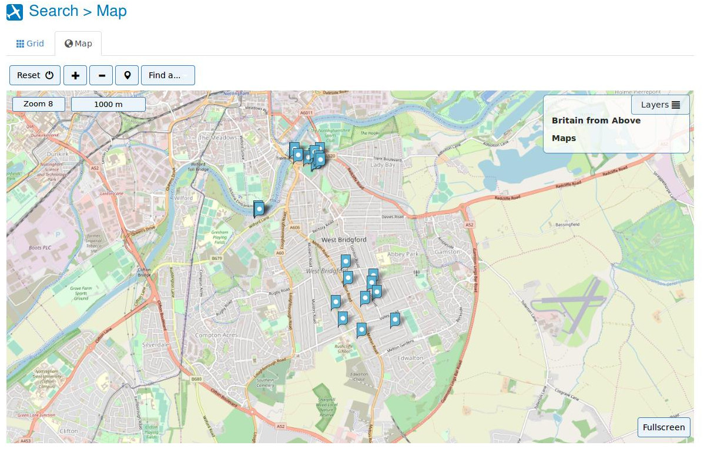
Task: Click the marker below West Bridgford label
Action: (346, 262)
